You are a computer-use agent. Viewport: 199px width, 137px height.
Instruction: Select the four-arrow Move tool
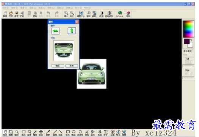pyautogui.click(x=41, y=133)
